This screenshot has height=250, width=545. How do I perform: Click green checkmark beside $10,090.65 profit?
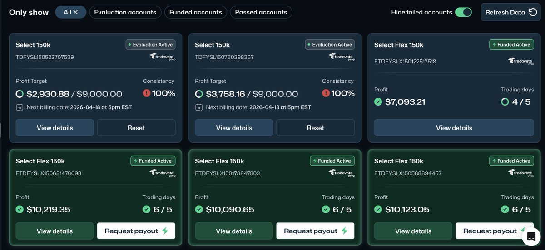pyautogui.click(x=199, y=210)
